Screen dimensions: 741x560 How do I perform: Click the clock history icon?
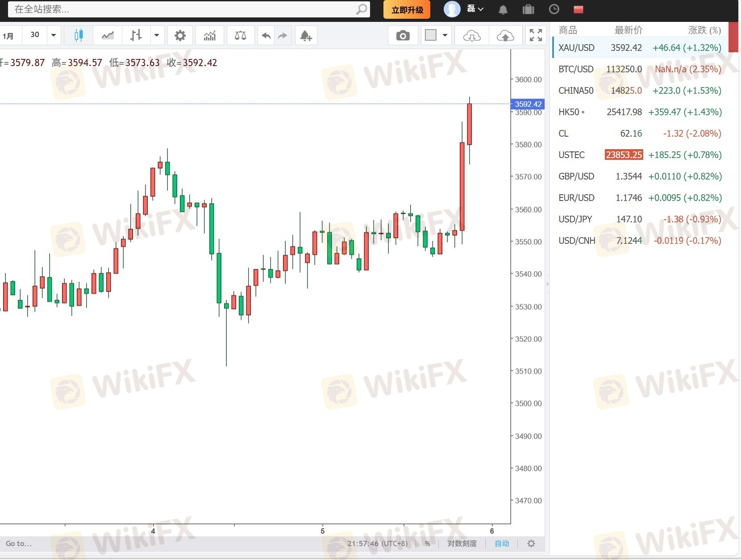pyautogui.click(x=554, y=9)
